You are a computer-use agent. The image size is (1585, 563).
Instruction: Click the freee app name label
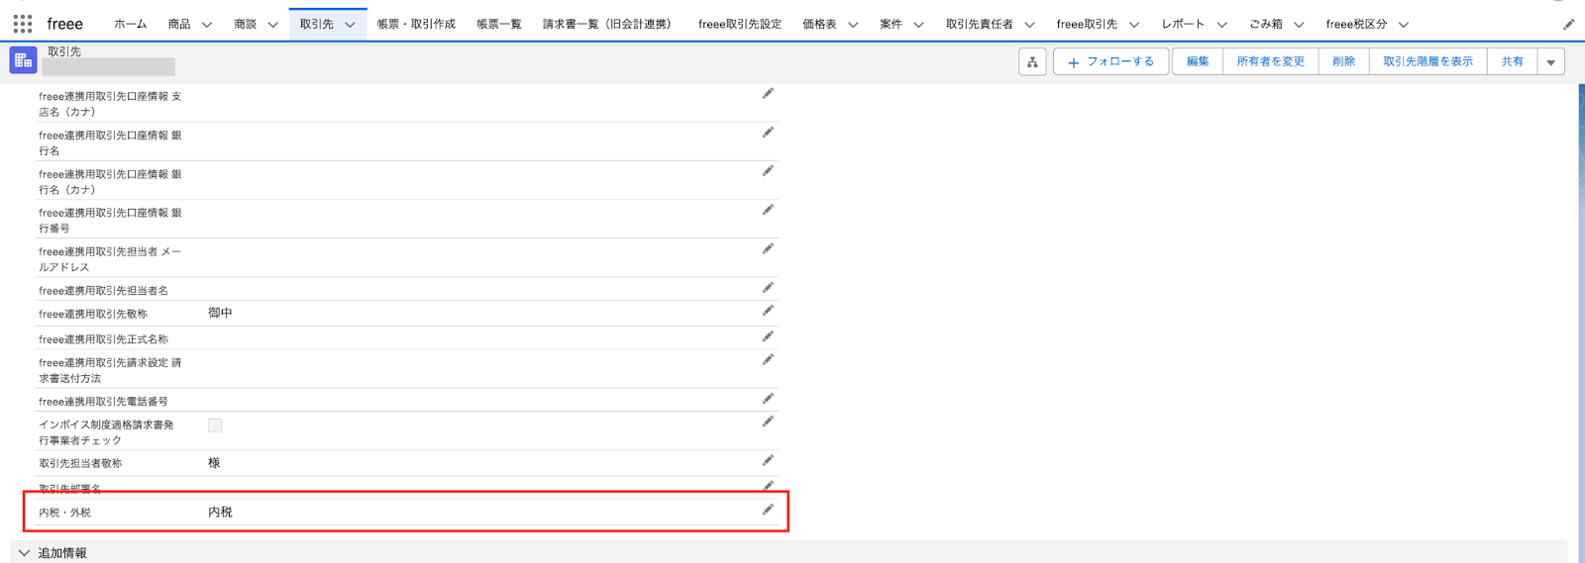point(64,24)
